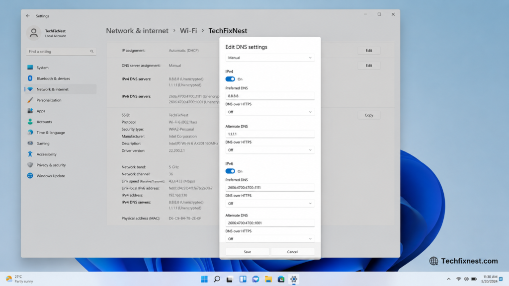The height and width of the screenshot is (286, 509).
Task: Open DNS over HTTPS dropdown under 1.1.1.1
Action: tap(270, 150)
